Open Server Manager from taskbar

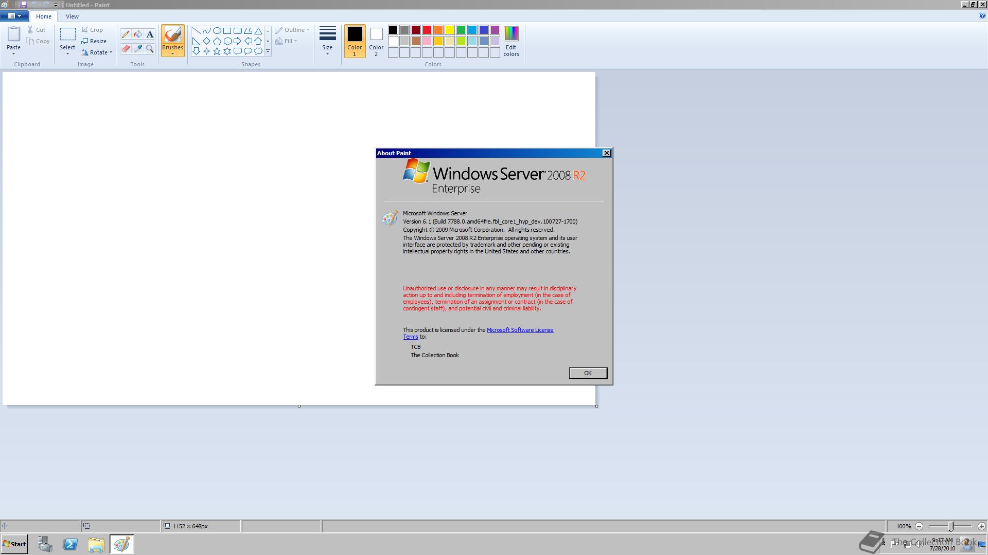click(45, 544)
